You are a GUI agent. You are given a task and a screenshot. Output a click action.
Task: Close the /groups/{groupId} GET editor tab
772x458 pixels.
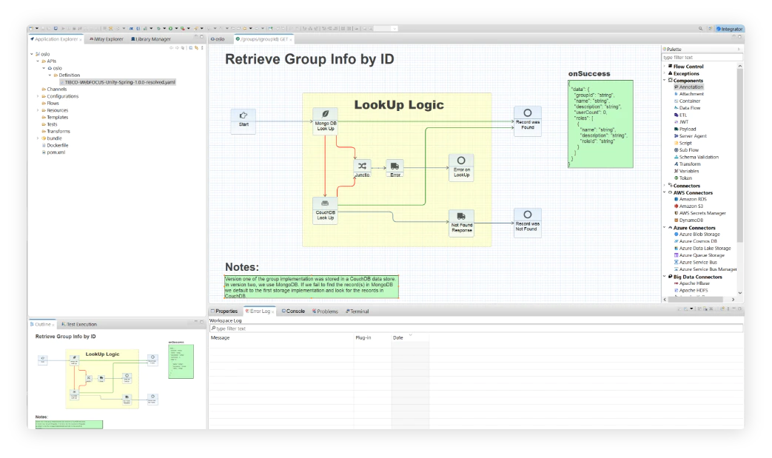coord(291,39)
